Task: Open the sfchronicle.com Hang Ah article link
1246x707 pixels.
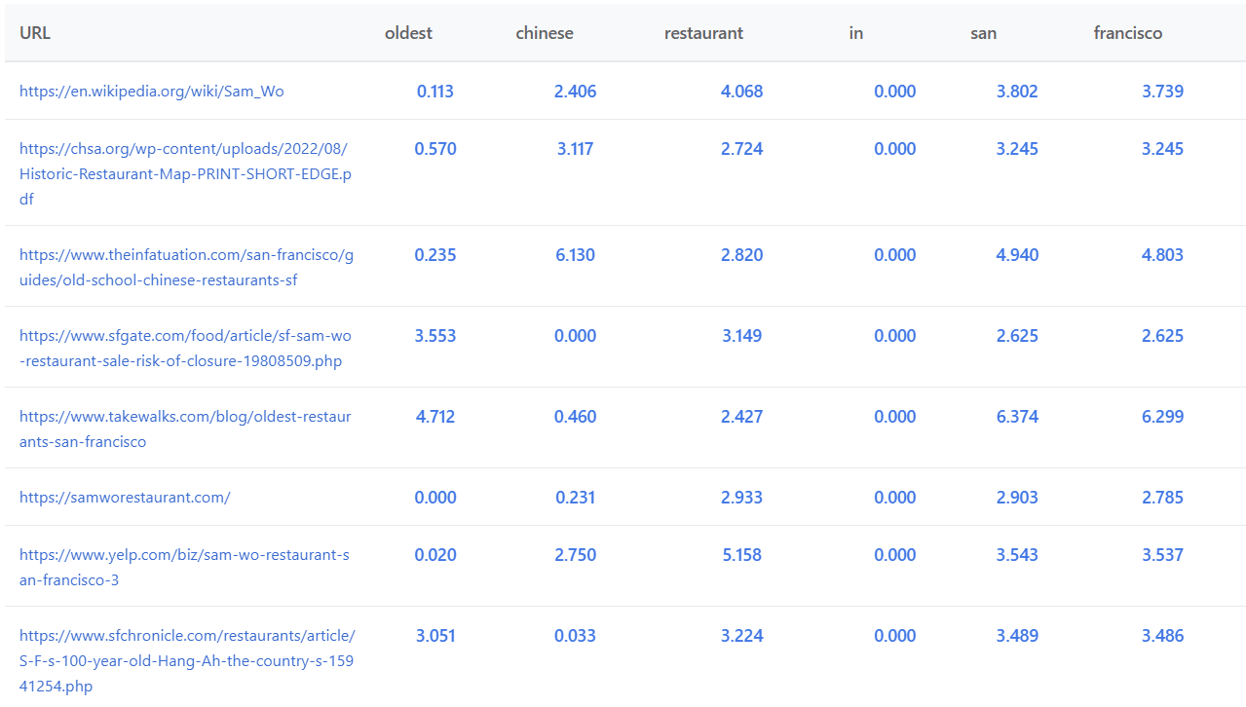Action: click(x=187, y=661)
